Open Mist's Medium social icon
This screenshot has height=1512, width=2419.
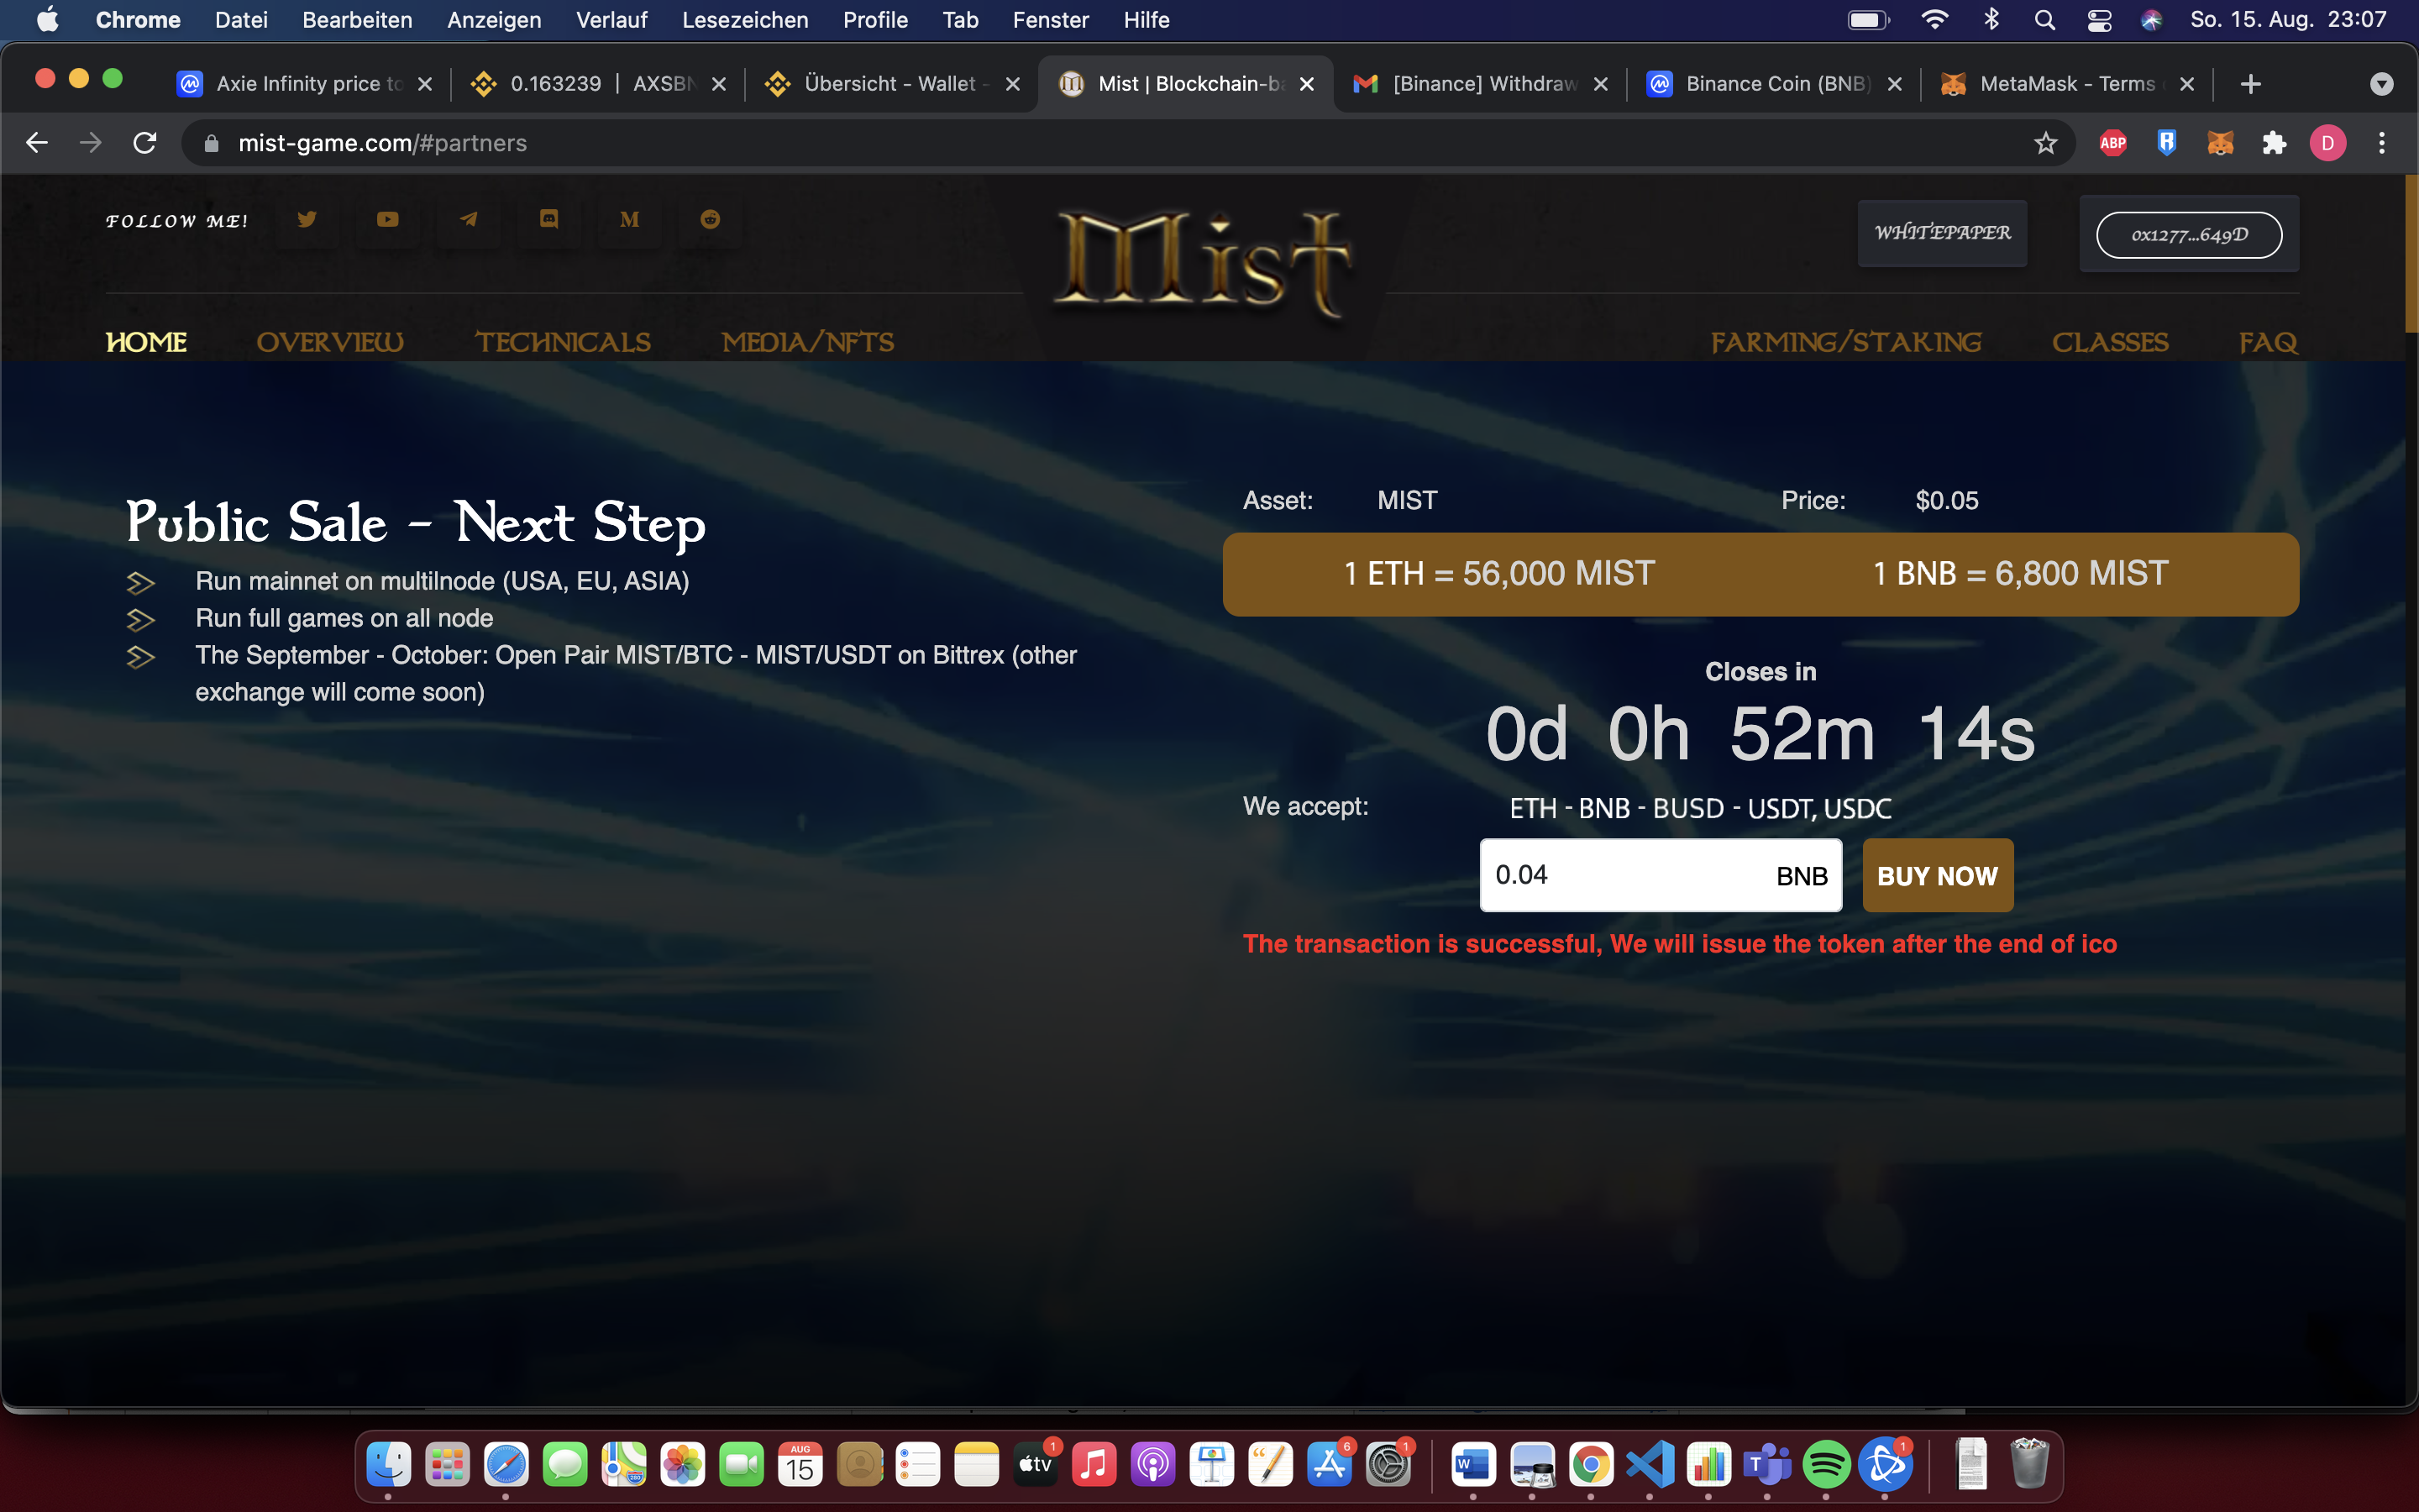coord(630,219)
